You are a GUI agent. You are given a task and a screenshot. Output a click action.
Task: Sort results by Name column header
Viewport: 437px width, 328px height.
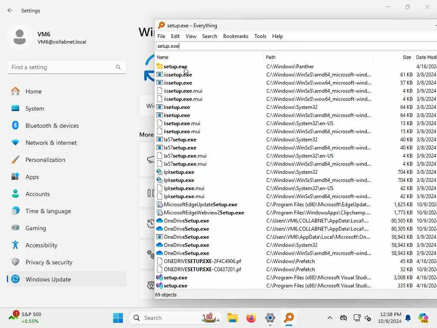pos(209,57)
